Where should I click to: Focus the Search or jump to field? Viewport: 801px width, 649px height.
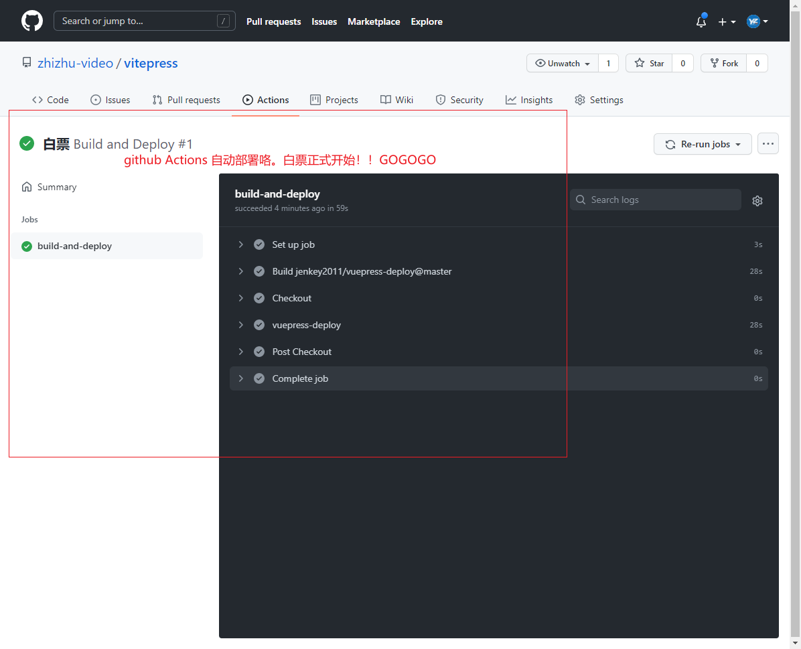(145, 21)
